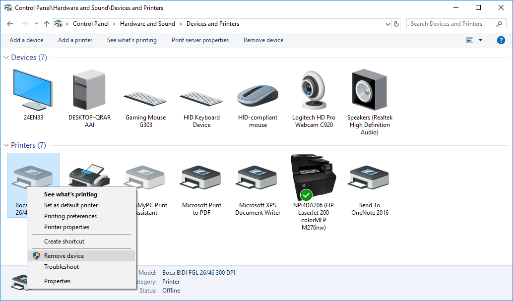The height and width of the screenshot is (301, 513).
Task: Open Properties from context menu
Action: pyautogui.click(x=81, y=281)
